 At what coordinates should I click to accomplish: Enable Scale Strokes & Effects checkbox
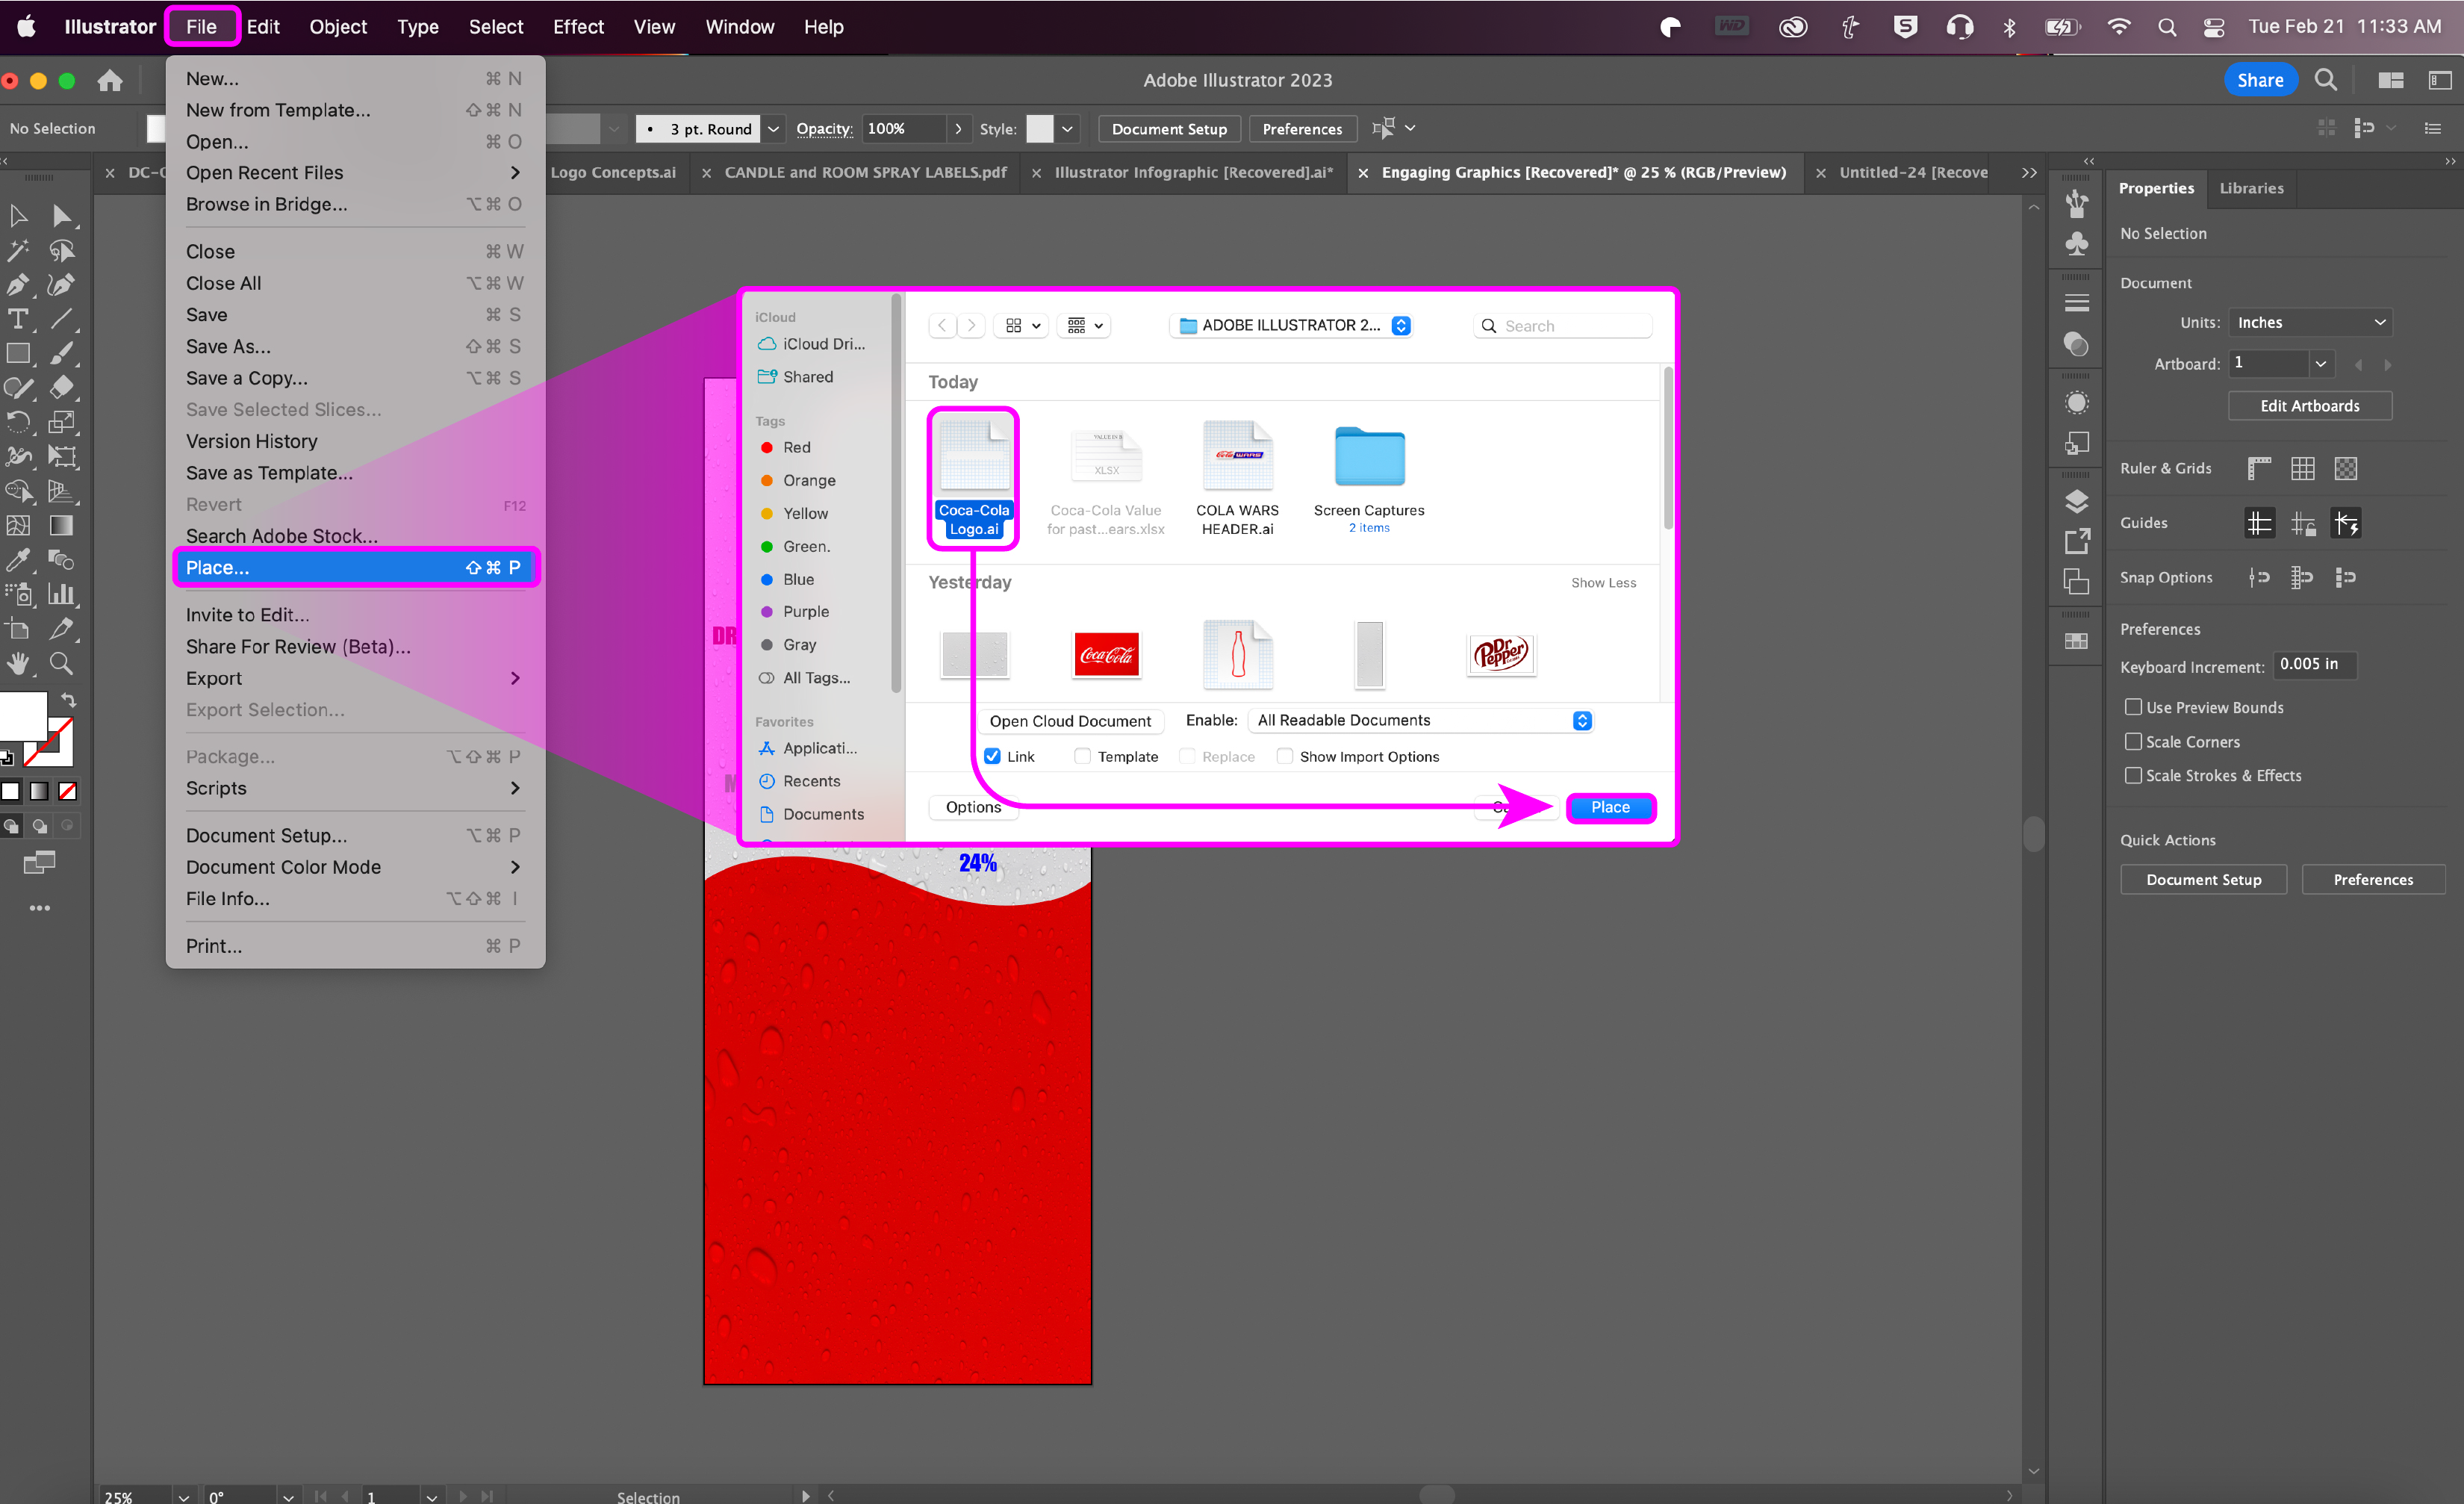coord(2133,775)
